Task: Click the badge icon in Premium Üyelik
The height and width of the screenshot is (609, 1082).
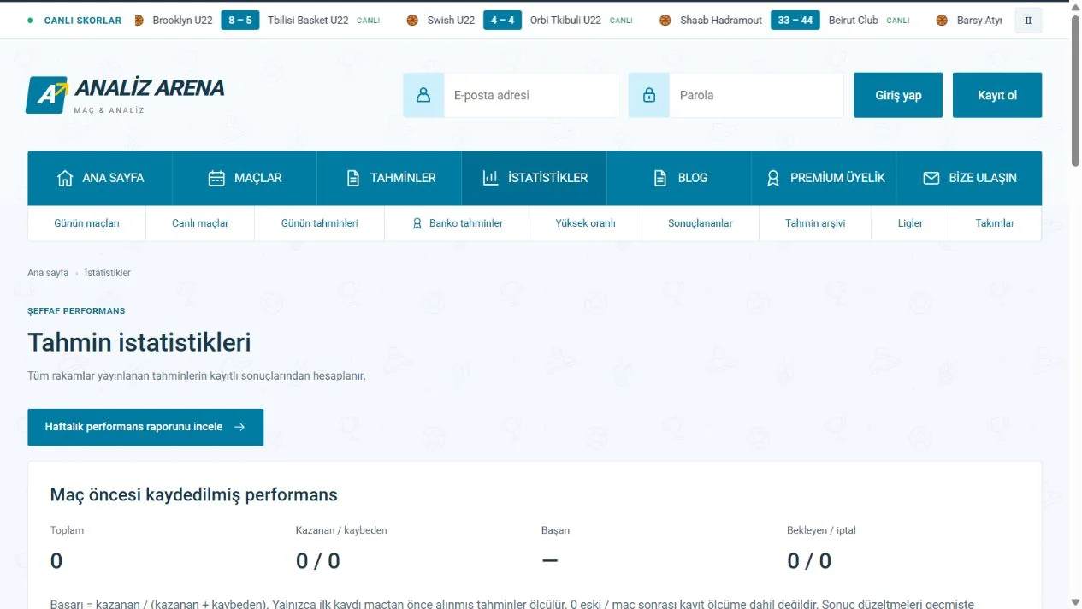Action: (773, 178)
